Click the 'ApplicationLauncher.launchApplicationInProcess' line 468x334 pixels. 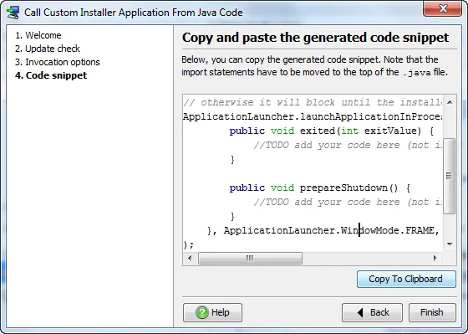[x=313, y=116]
